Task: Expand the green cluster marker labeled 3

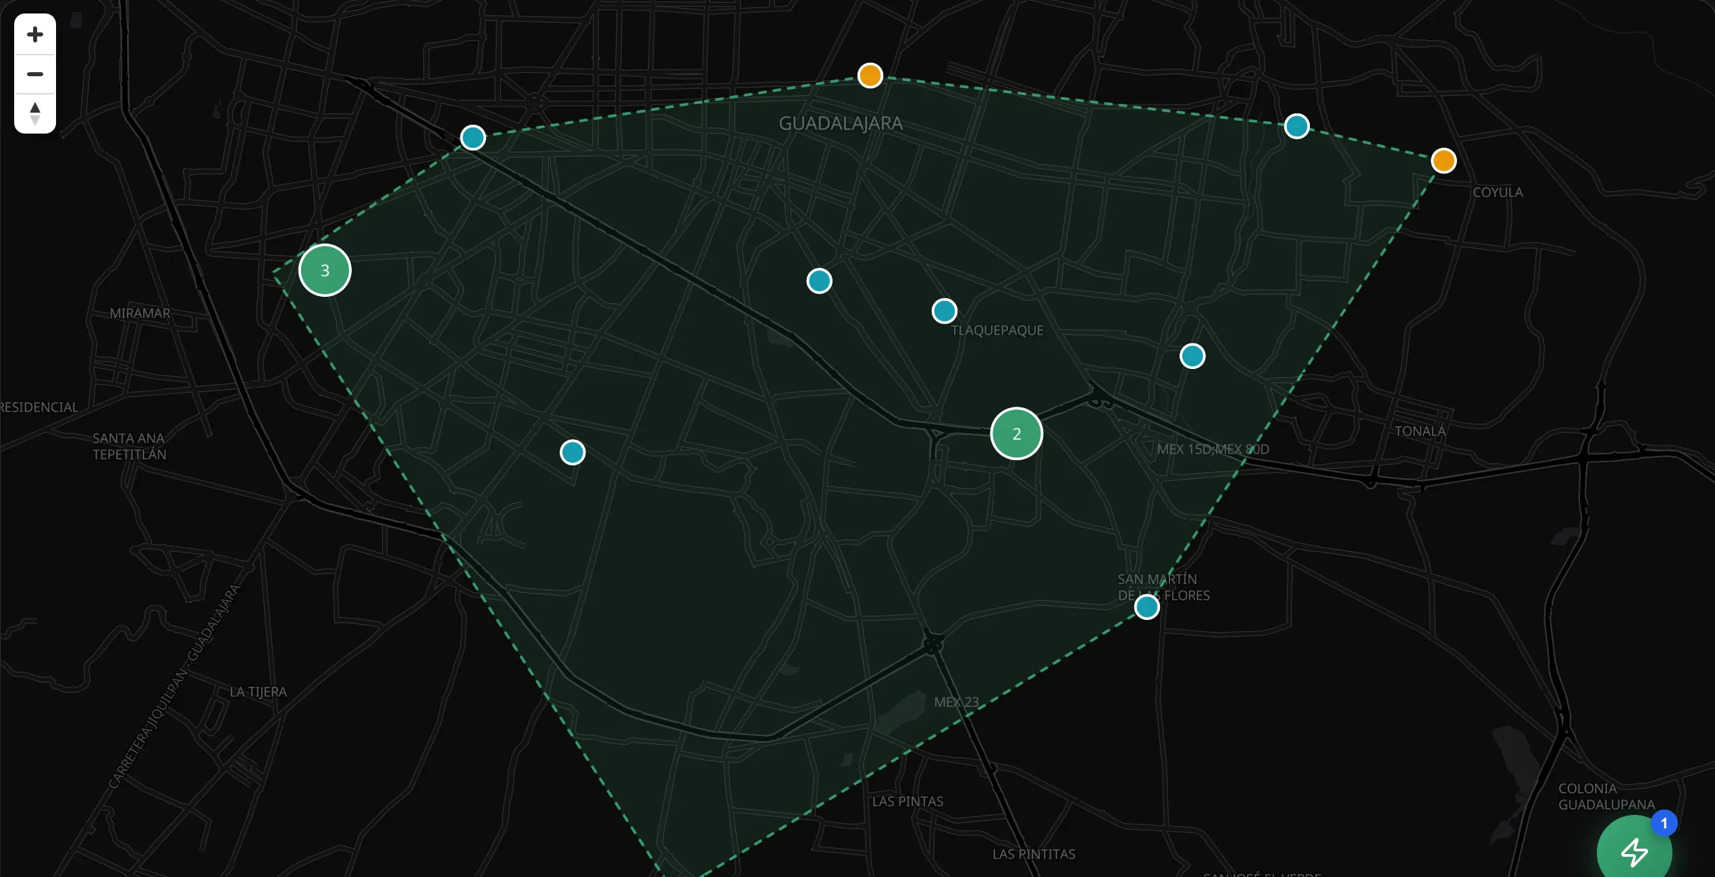Action: [x=325, y=270]
